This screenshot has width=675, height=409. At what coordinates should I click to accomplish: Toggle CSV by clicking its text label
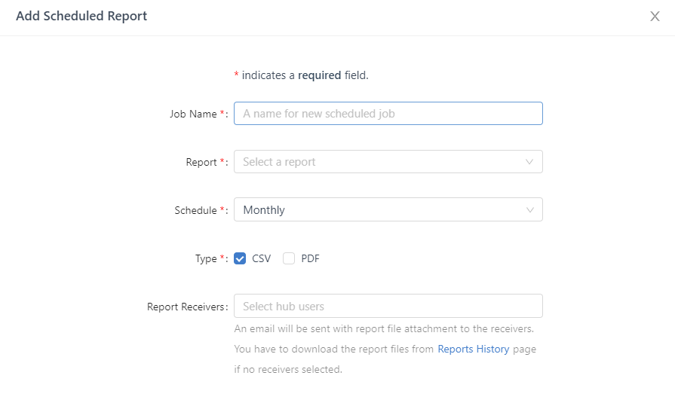coord(261,258)
